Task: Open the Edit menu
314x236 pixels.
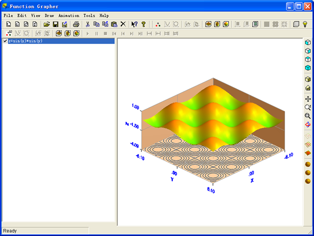Action: point(22,16)
